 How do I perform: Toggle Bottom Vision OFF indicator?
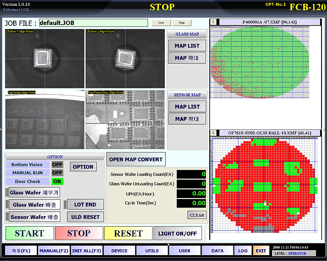click(57, 164)
